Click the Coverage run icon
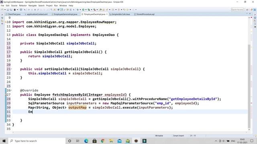 [x=89, y=10]
